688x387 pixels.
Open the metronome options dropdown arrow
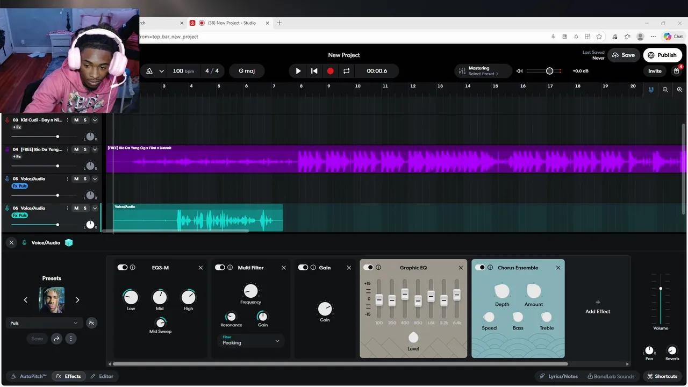(161, 71)
